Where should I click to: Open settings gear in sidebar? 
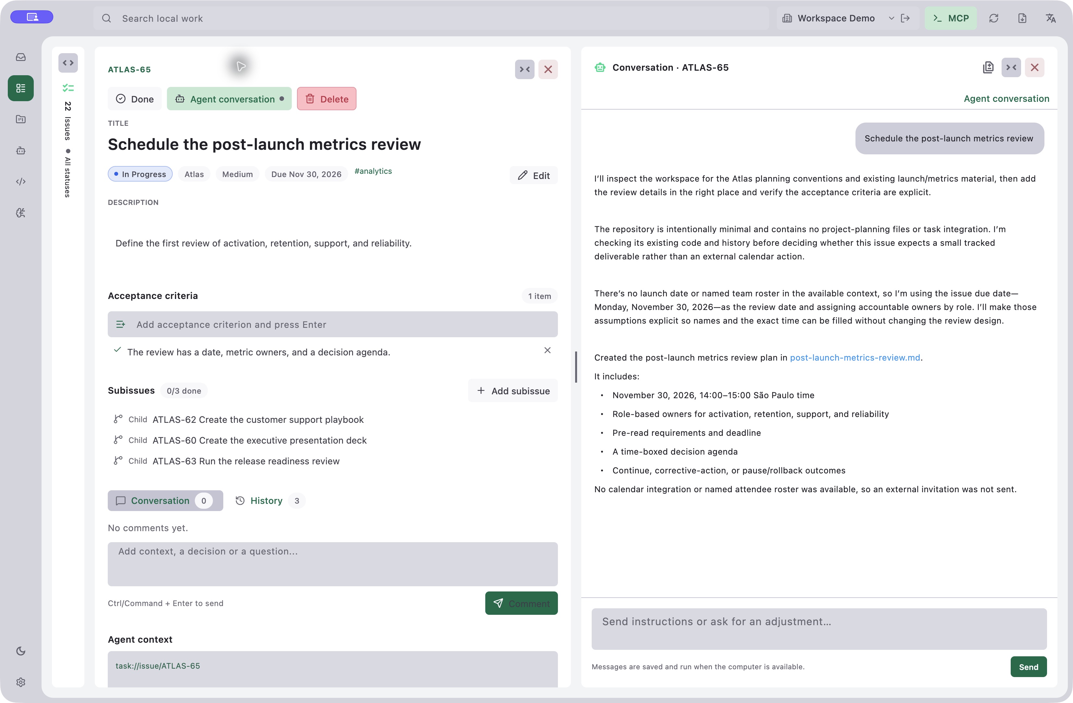tap(21, 682)
